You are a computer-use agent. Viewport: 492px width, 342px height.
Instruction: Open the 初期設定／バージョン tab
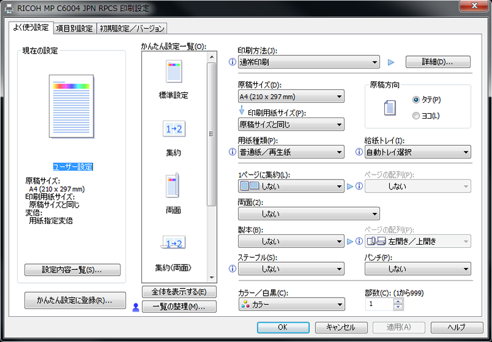132,28
